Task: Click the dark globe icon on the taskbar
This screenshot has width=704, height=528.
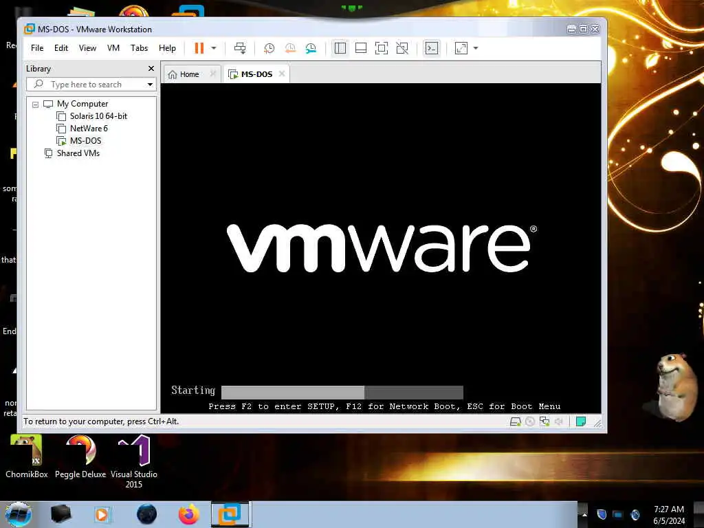Action: pyautogui.click(x=146, y=514)
